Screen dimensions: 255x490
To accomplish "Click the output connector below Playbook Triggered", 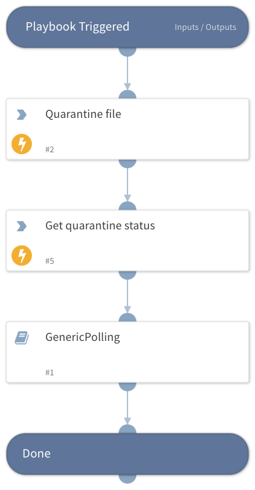I will point(127,52).
